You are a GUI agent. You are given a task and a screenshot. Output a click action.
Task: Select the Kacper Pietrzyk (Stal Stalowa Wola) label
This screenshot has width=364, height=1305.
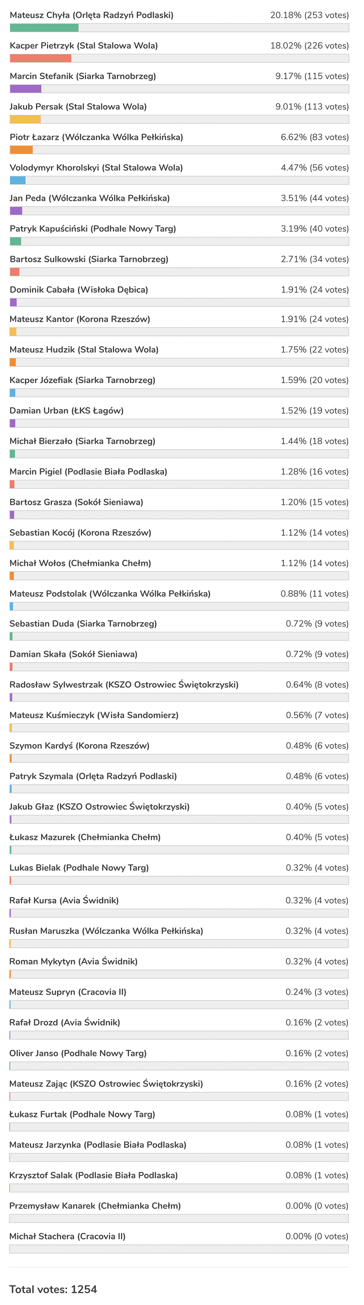(84, 46)
